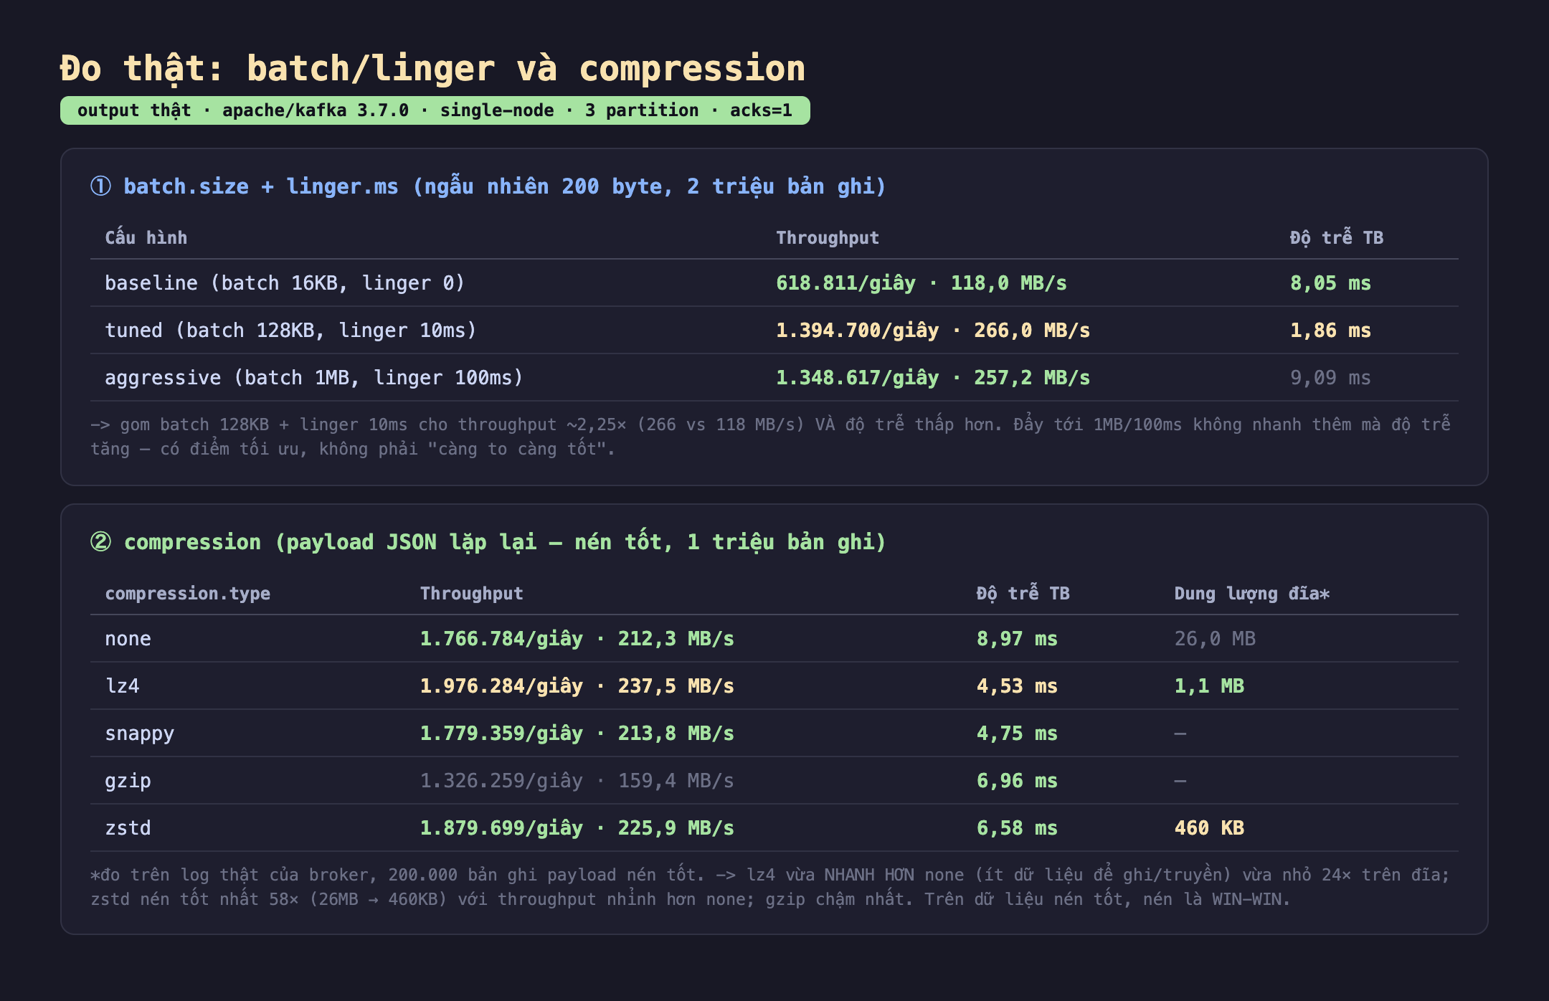Select the "1.879.699/giây · 225,9 MB/s" value

click(x=577, y=828)
